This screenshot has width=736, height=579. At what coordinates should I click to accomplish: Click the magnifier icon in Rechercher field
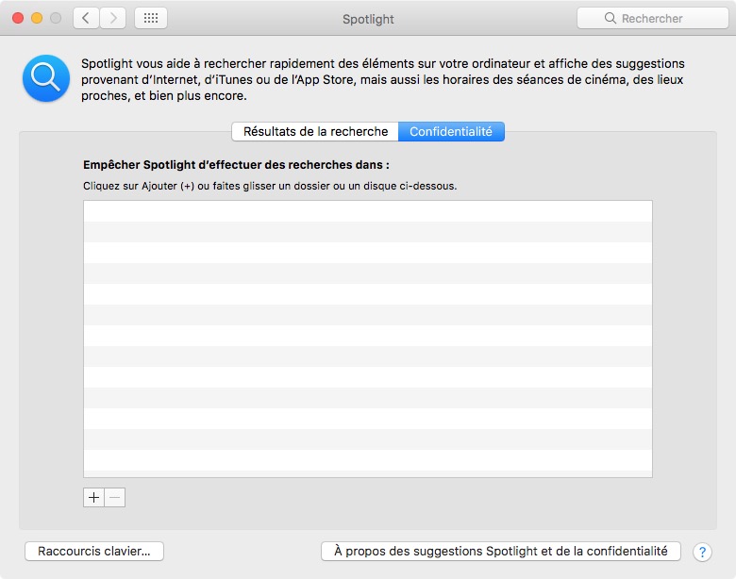pyautogui.click(x=611, y=19)
